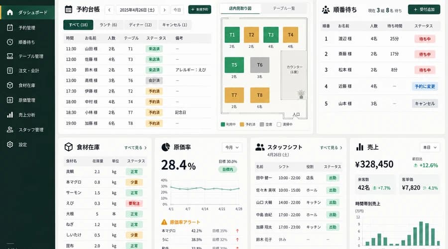The image size is (448, 249).
Task: Open the テーブル管理 icon in sidebar
Action: (x=10, y=56)
